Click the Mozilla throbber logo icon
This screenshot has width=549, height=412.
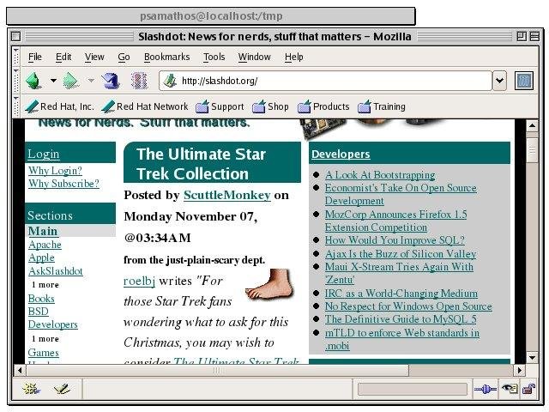[x=524, y=81]
